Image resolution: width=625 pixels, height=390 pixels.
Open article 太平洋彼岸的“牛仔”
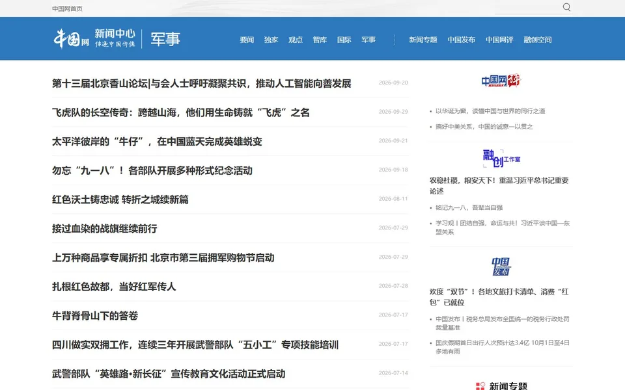click(157, 141)
